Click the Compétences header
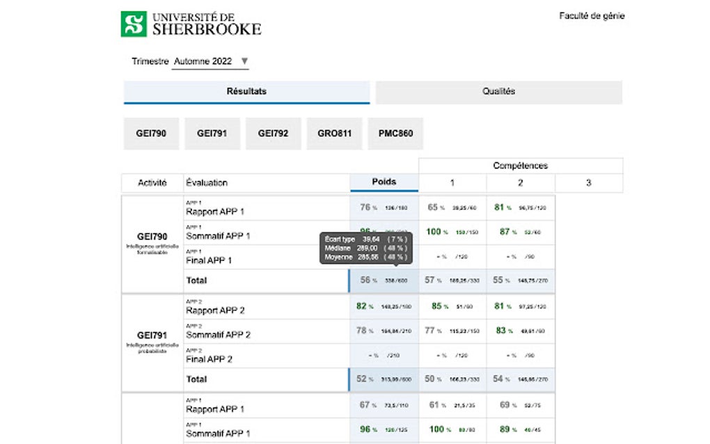Viewport: 710px width, 444px height. [x=520, y=165]
